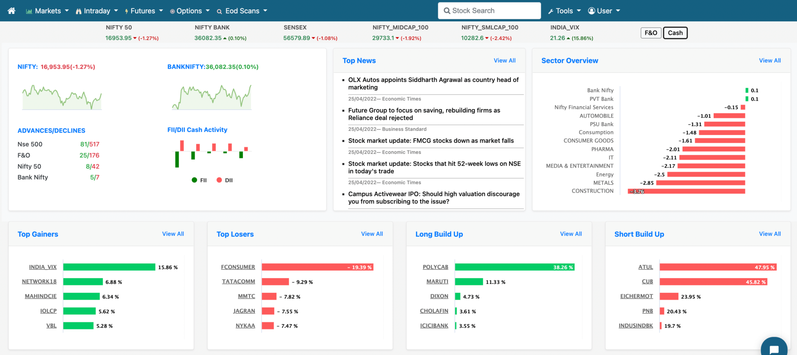797x355 pixels.
Task: Open the POLYCAB stock link under Long Build Up
Action: [435, 267]
